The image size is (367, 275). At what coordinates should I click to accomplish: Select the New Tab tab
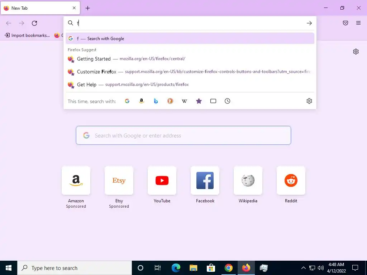[x=40, y=8]
